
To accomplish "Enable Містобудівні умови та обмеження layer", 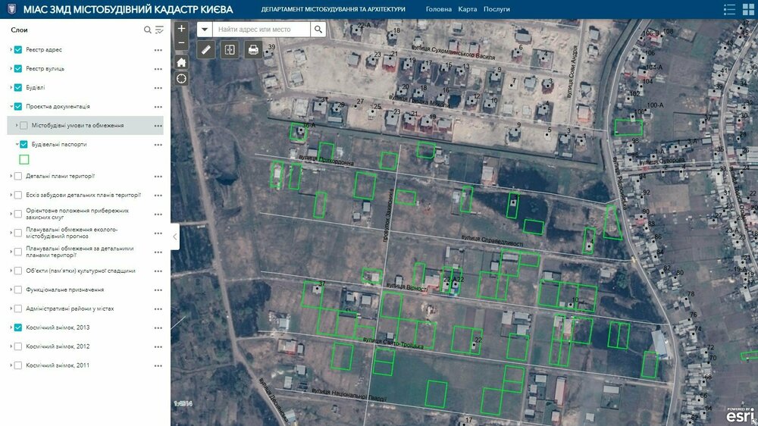I will [x=23, y=125].
